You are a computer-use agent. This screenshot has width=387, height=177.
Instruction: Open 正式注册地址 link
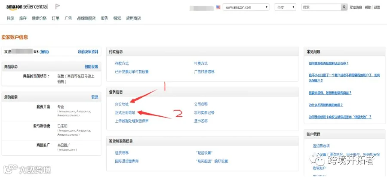coord(125,113)
